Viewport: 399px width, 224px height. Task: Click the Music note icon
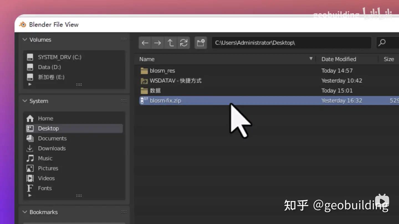pyautogui.click(x=30, y=158)
